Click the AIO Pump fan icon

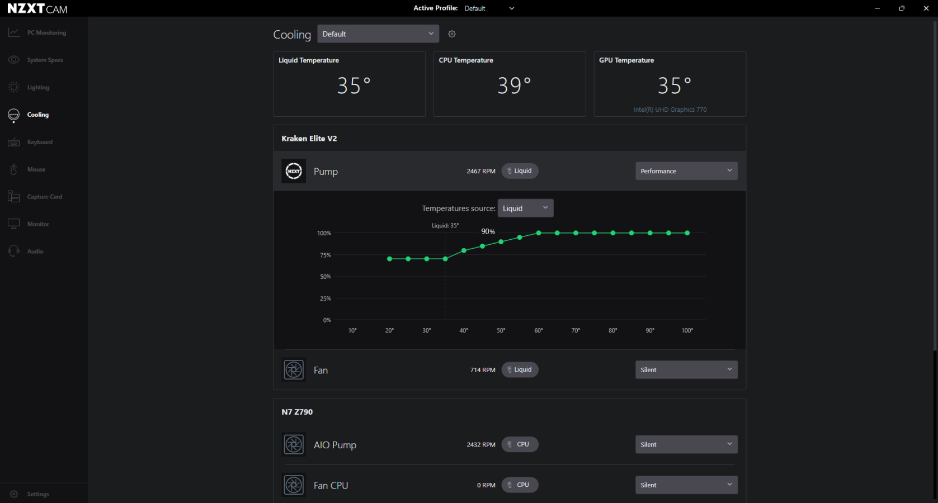pyautogui.click(x=294, y=445)
